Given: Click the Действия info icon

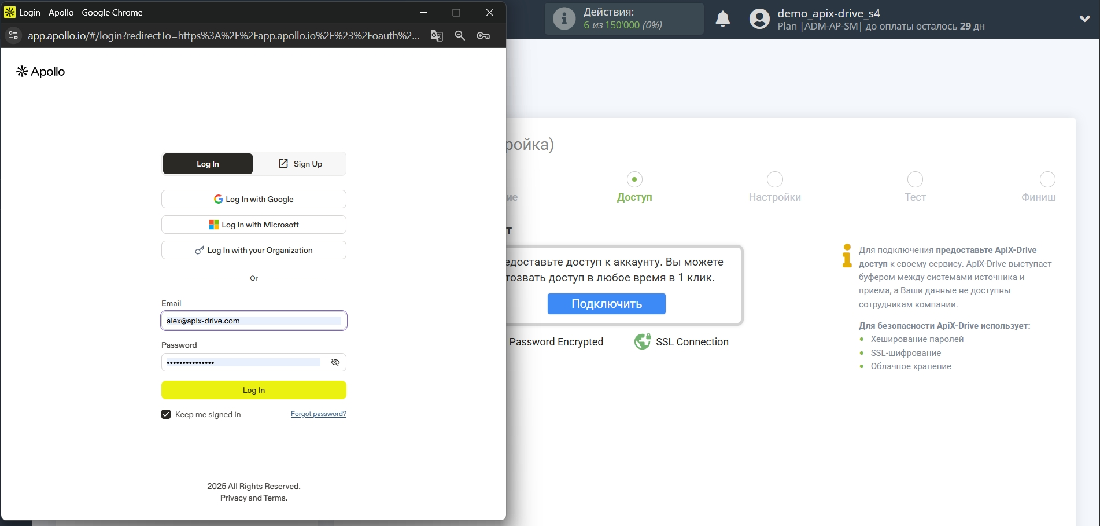Looking at the screenshot, I should pyautogui.click(x=564, y=18).
